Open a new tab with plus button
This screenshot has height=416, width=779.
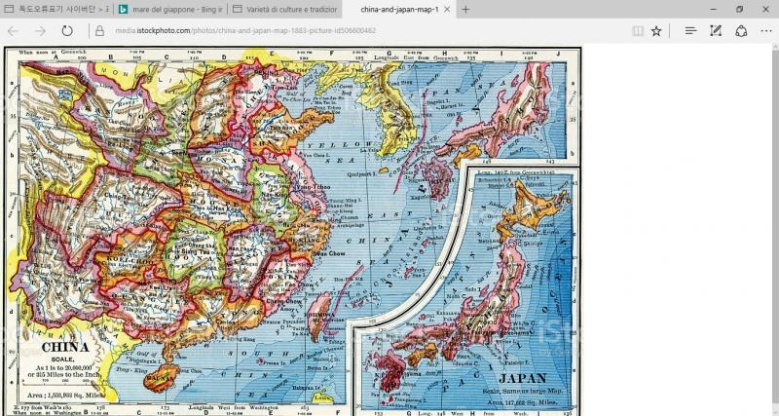(x=466, y=9)
